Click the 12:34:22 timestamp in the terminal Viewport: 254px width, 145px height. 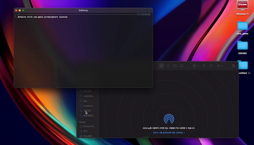(x=145, y=15)
